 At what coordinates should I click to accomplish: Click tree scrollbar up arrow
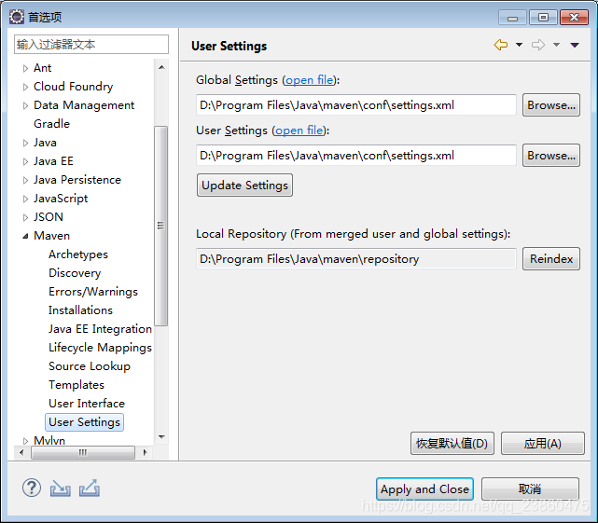coord(161,67)
